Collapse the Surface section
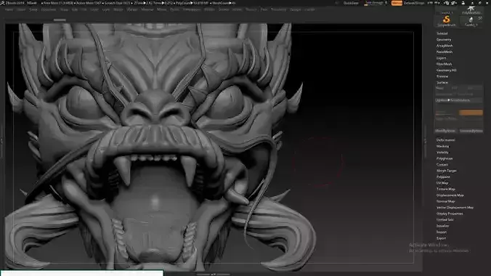491x276 pixels. (442, 82)
